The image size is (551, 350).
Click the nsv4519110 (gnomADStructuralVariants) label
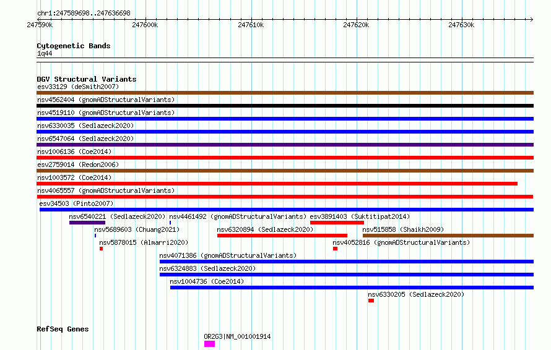pyautogui.click(x=106, y=113)
